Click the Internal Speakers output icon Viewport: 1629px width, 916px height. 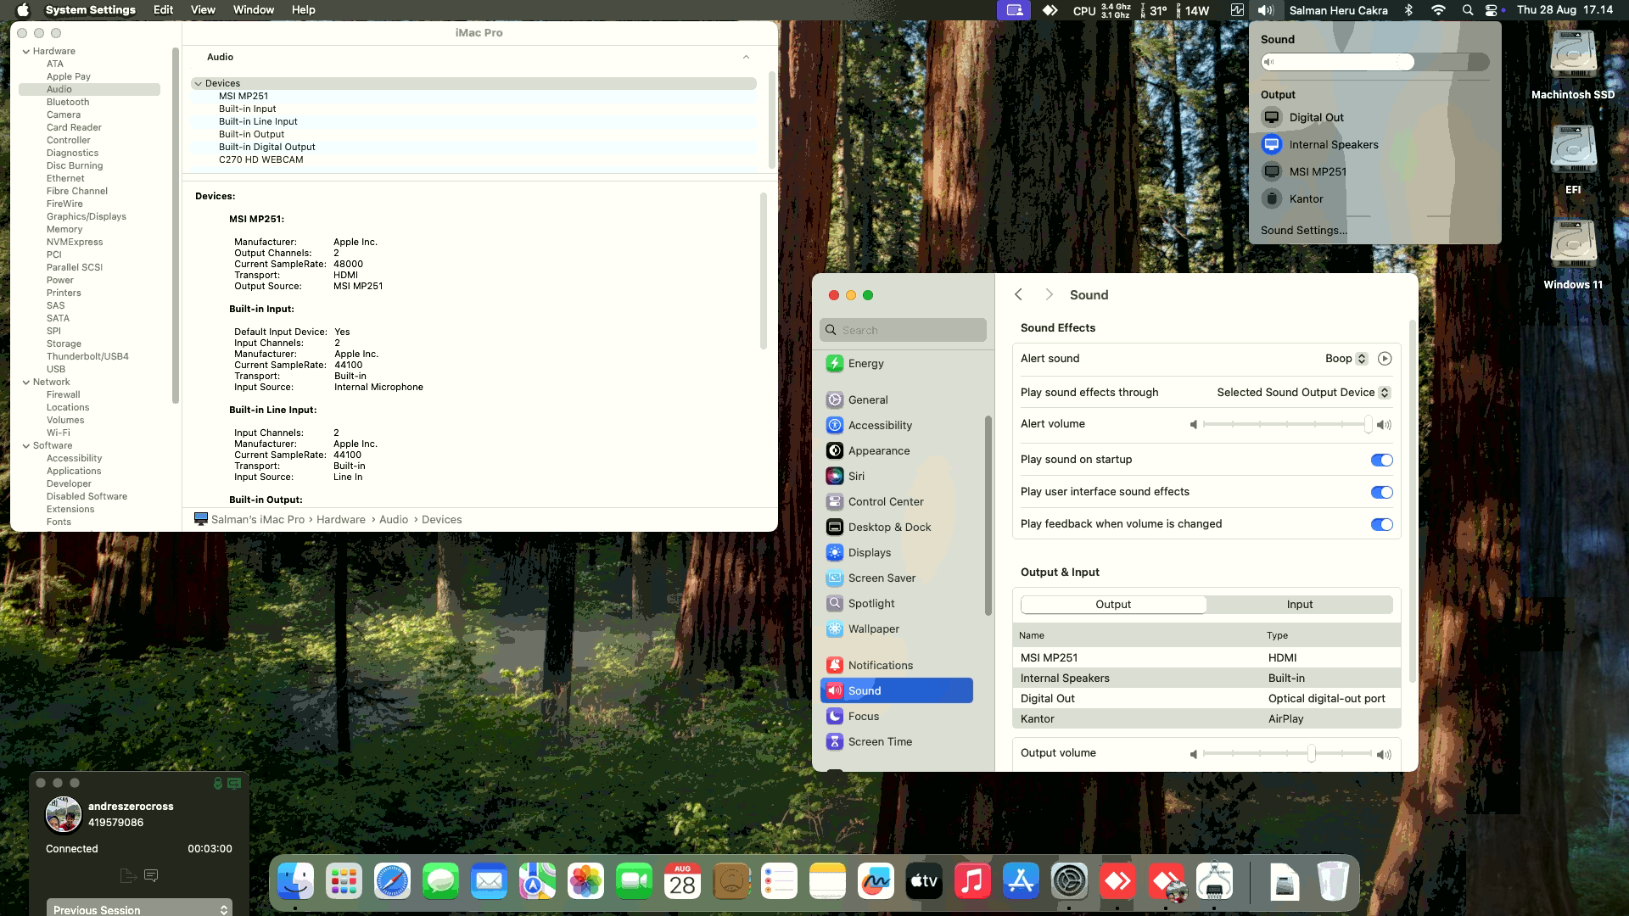click(x=1271, y=144)
